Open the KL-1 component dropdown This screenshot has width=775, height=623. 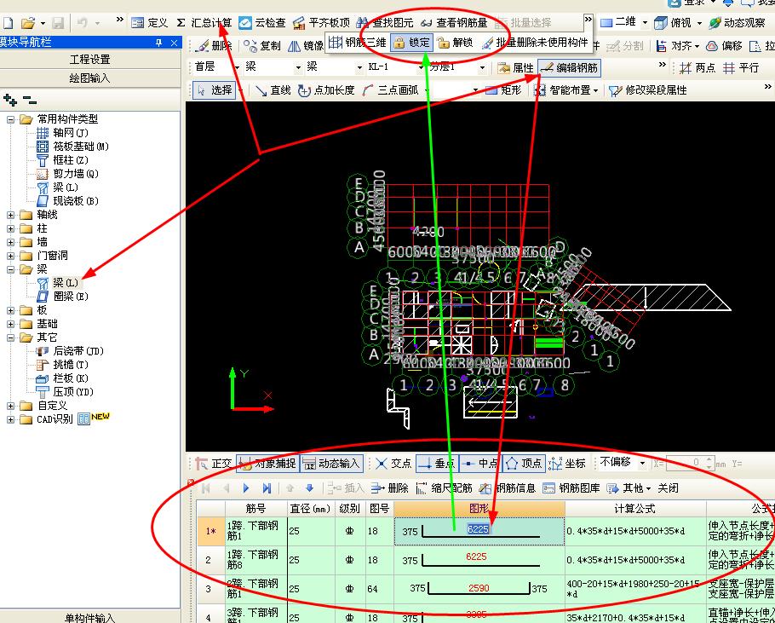point(421,67)
